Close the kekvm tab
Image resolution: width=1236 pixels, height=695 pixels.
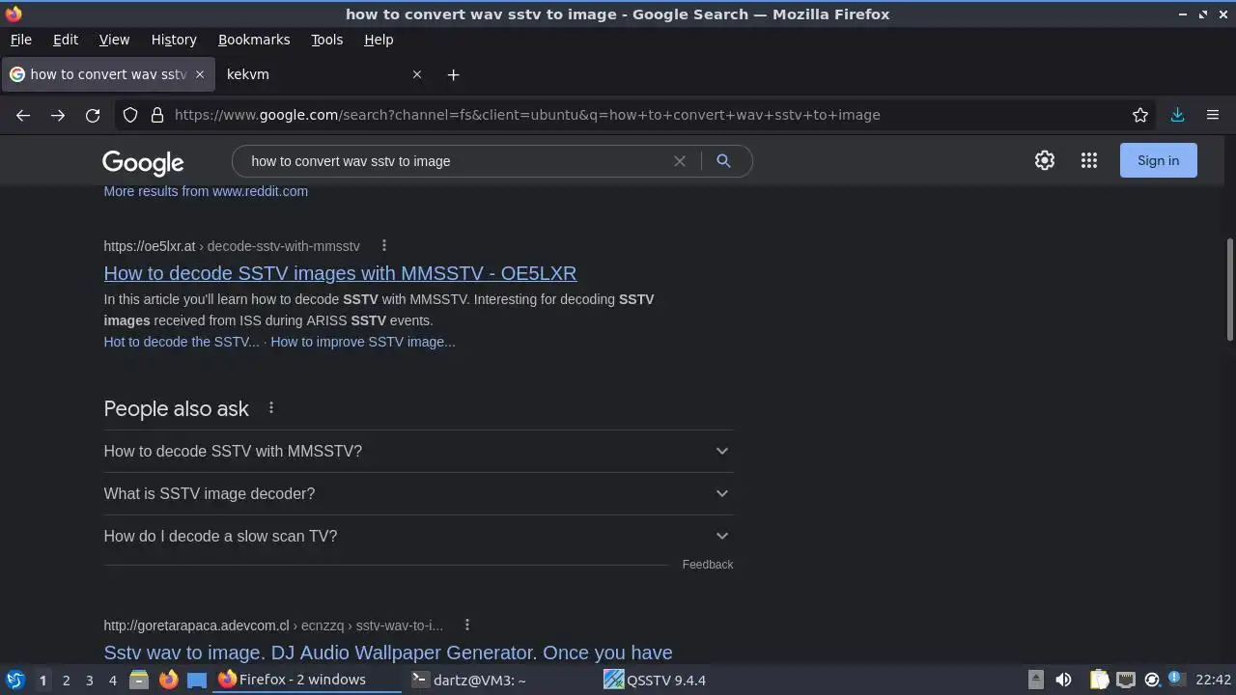[x=417, y=74]
